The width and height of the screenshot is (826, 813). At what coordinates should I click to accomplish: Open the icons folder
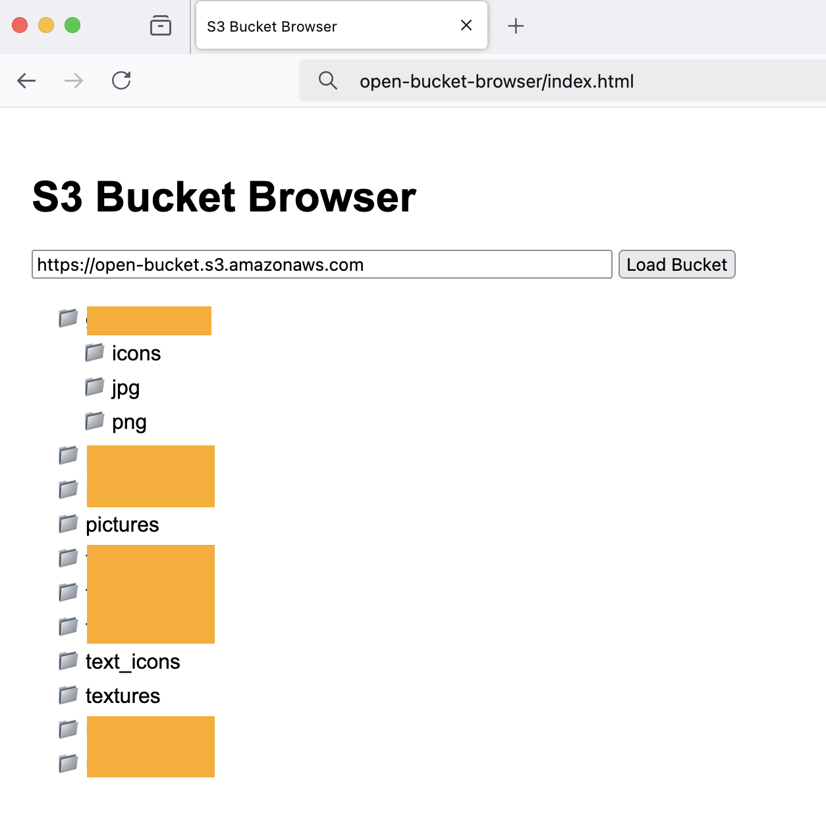point(136,353)
